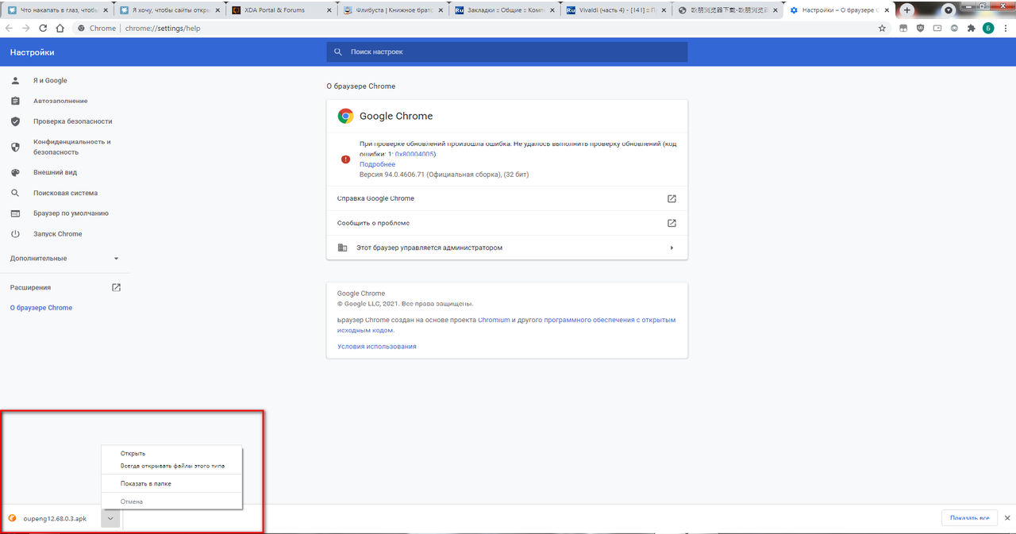Open Справка Google Chrome help row
Viewport: 1016px width, 534px height.
506,198
